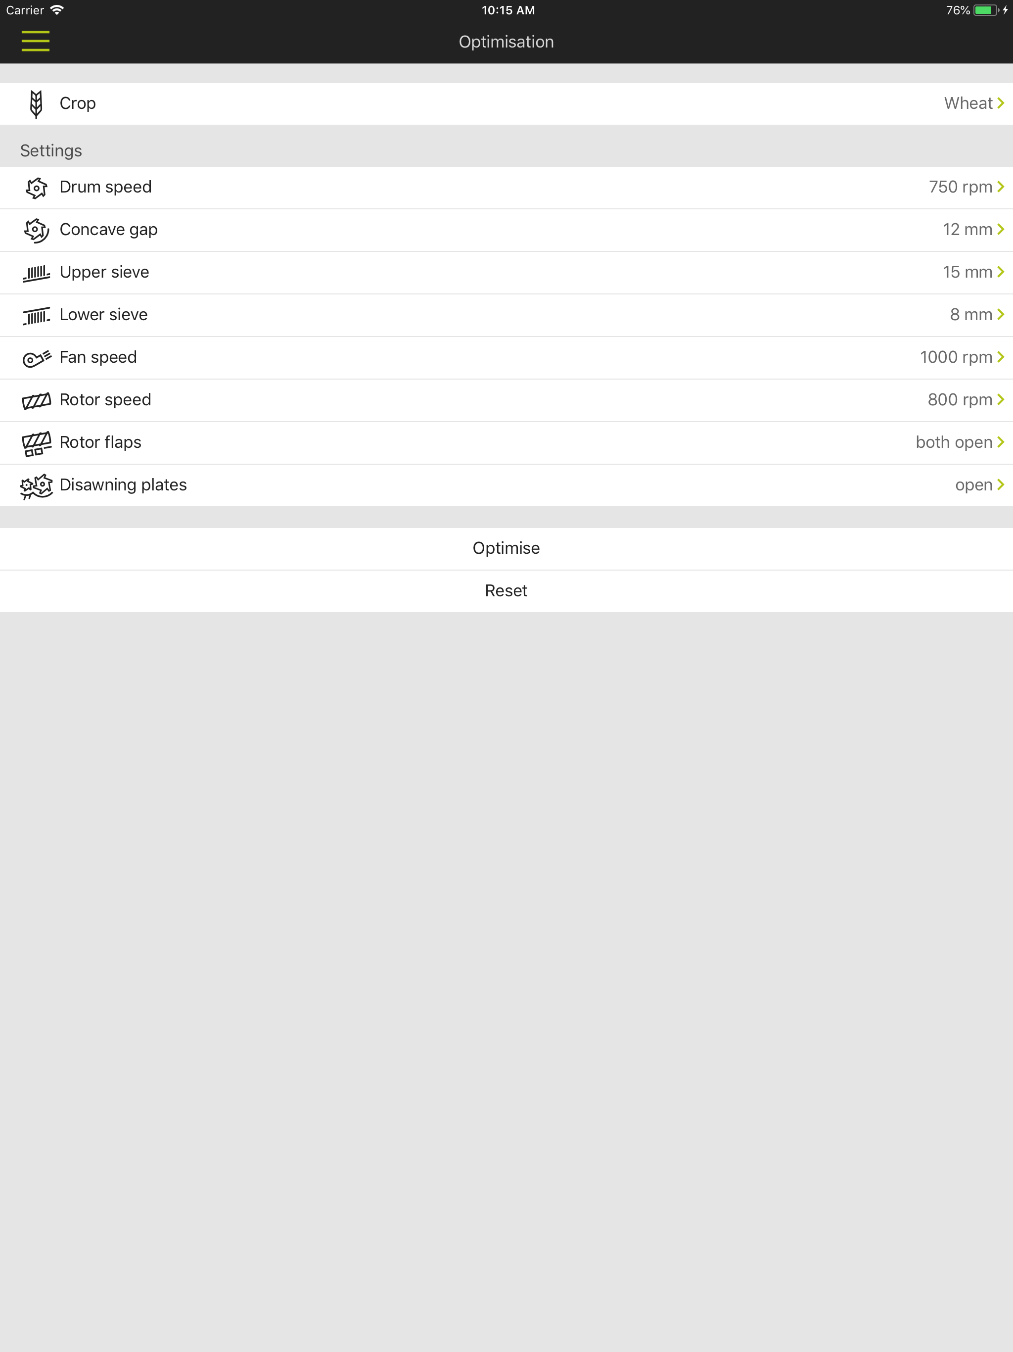
Task: Tap the Rotor flaps icon
Action: [x=36, y=444]
